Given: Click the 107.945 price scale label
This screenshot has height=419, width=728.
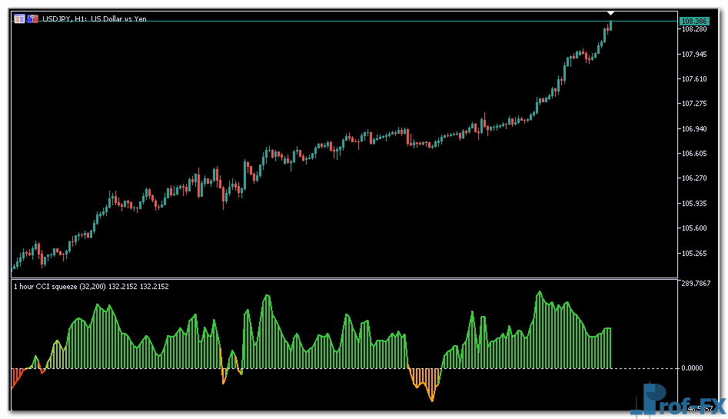Looking at the screenshot, I should pos(694,55).
